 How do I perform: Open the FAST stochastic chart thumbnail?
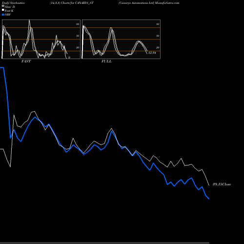click(41, 39)
